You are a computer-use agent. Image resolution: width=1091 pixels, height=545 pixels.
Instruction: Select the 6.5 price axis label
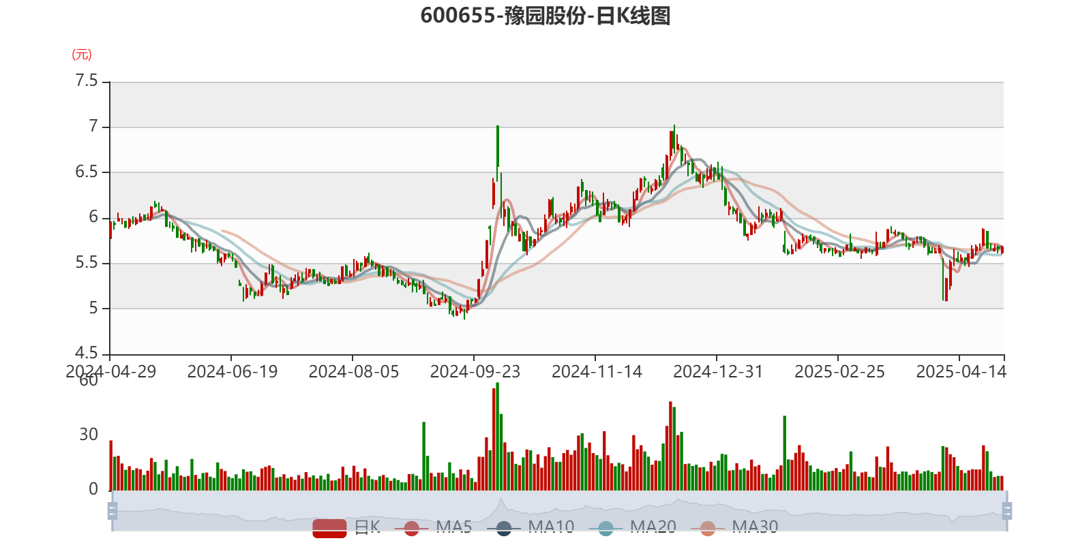(x=87, y=172)
